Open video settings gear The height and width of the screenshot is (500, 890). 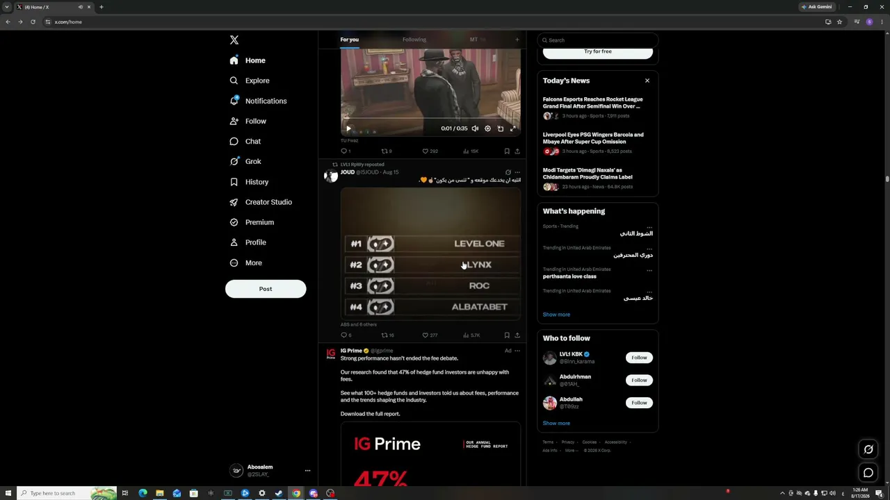487,128
